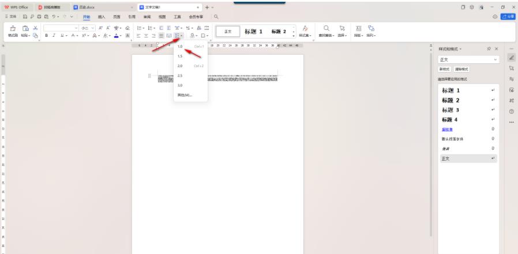The height and width of the screenshot is (254, 518).
Task: Click the Print icon in quick access bar
Action: click(x=39, y=17)
